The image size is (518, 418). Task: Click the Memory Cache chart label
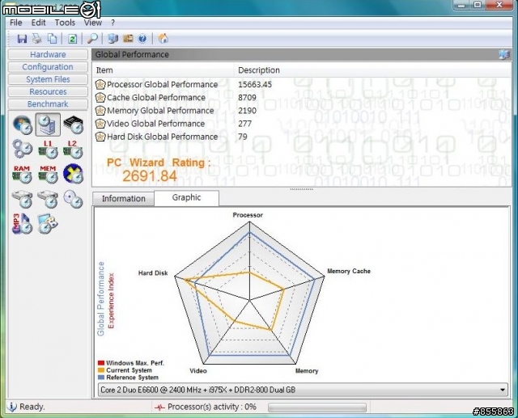tap(349, 271)
